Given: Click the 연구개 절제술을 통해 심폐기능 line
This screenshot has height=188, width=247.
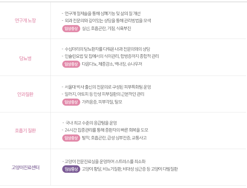Looking at the screenshot, I should coord(101,14).
